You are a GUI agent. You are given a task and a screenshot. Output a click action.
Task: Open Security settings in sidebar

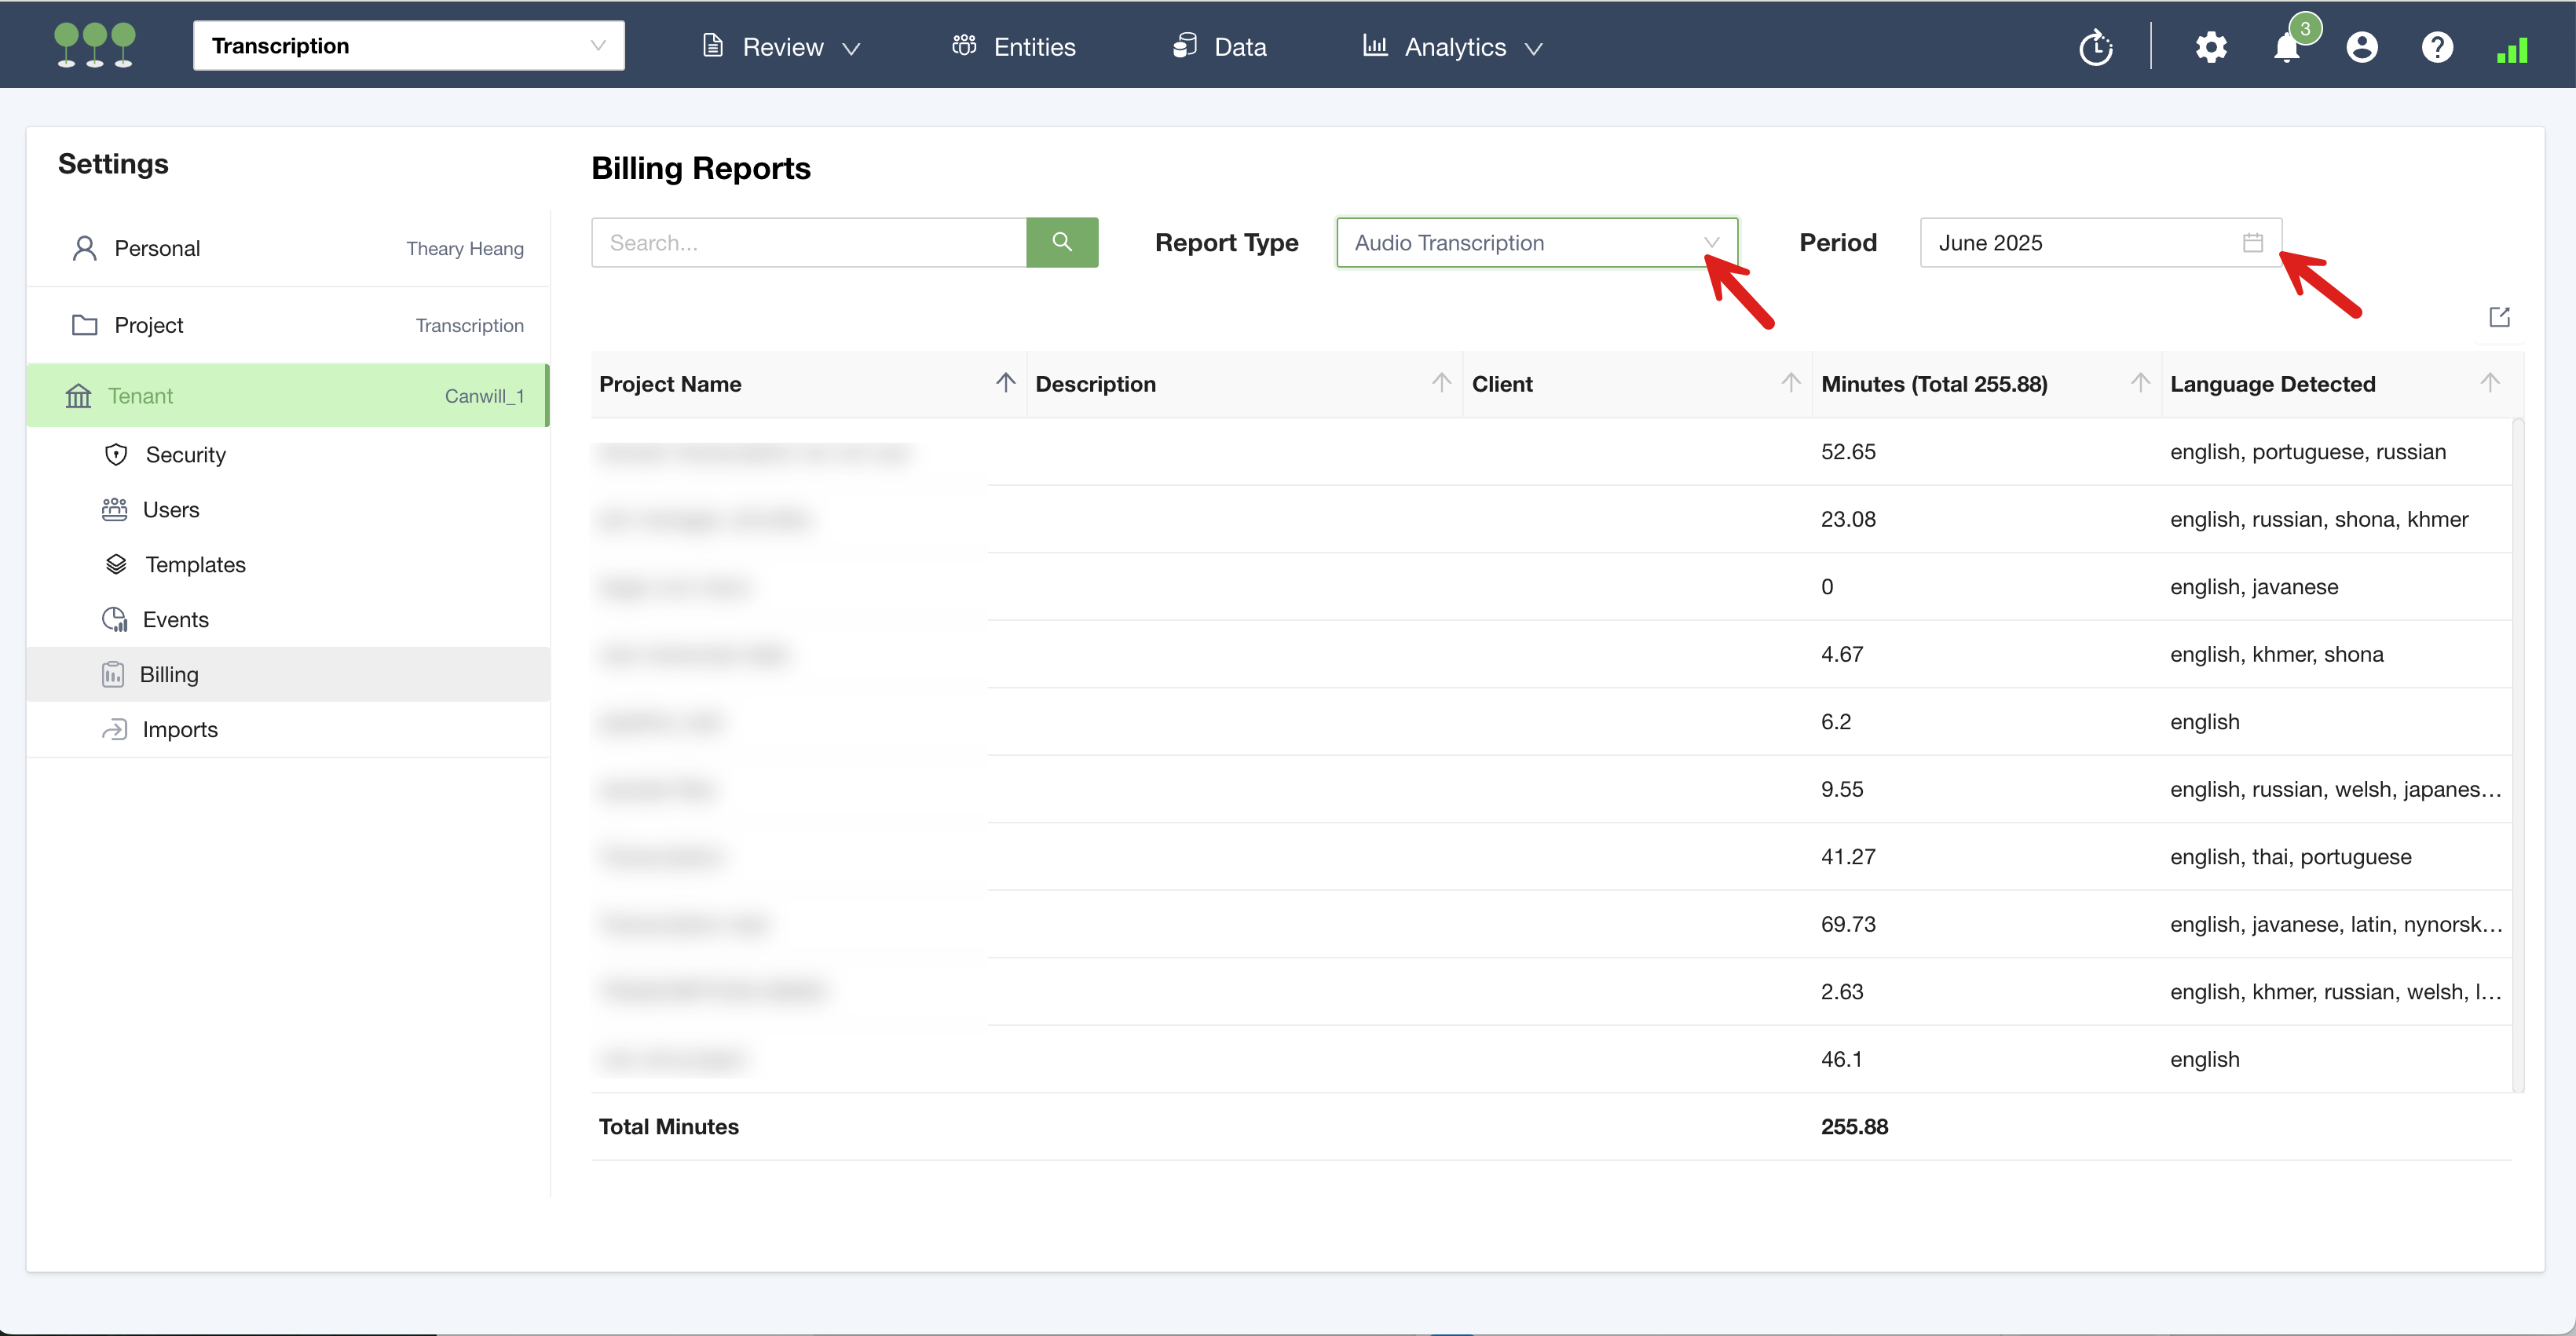(x=185, y=454)
